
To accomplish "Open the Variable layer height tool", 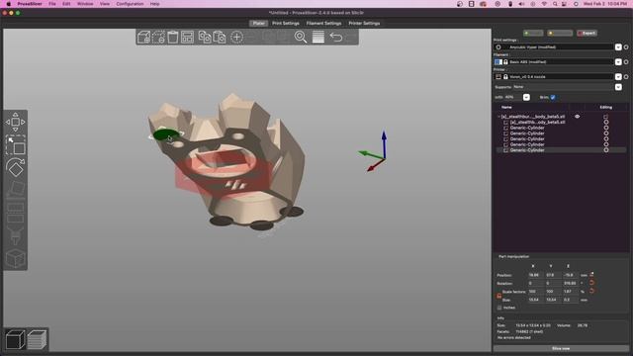I will click(318, 38).
